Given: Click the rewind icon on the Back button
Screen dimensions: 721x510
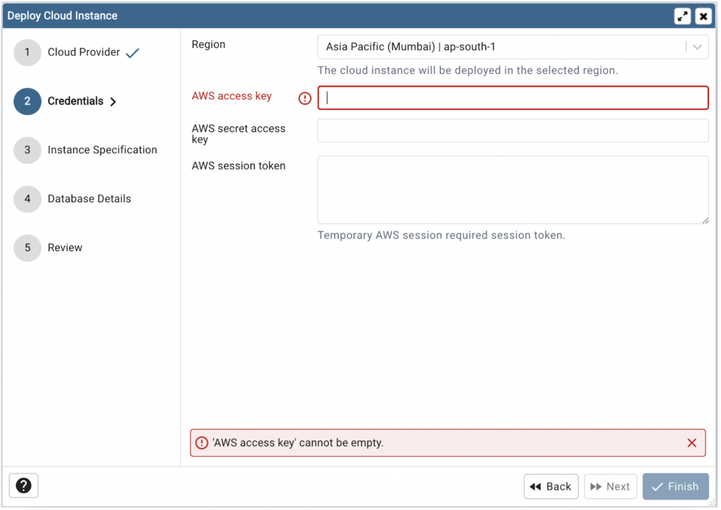Looking at the screenshot, I should coord(537,486).
